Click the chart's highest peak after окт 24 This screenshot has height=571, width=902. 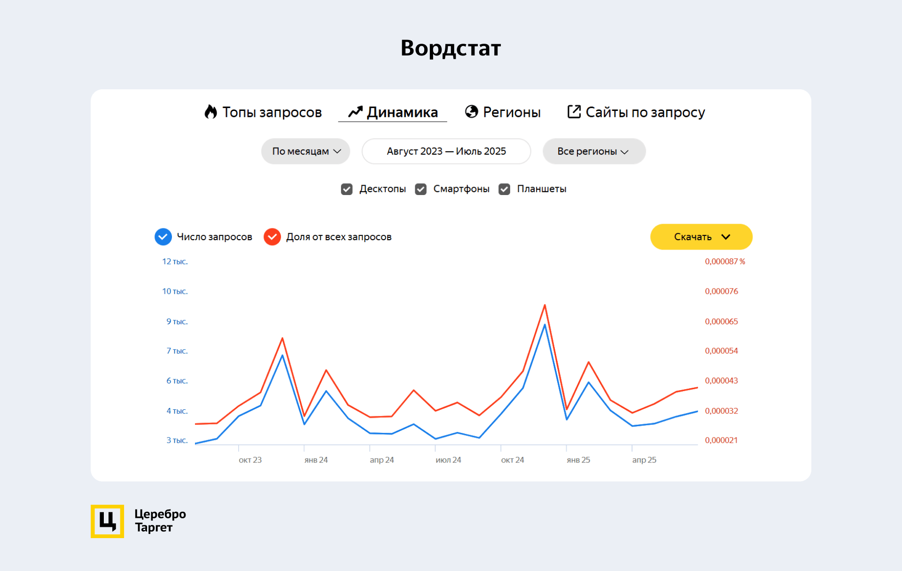544,305
